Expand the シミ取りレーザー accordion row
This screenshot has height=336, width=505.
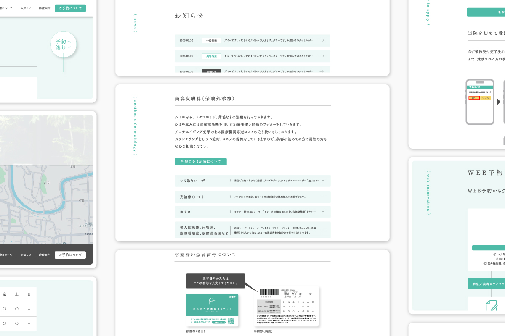point(323,181)
